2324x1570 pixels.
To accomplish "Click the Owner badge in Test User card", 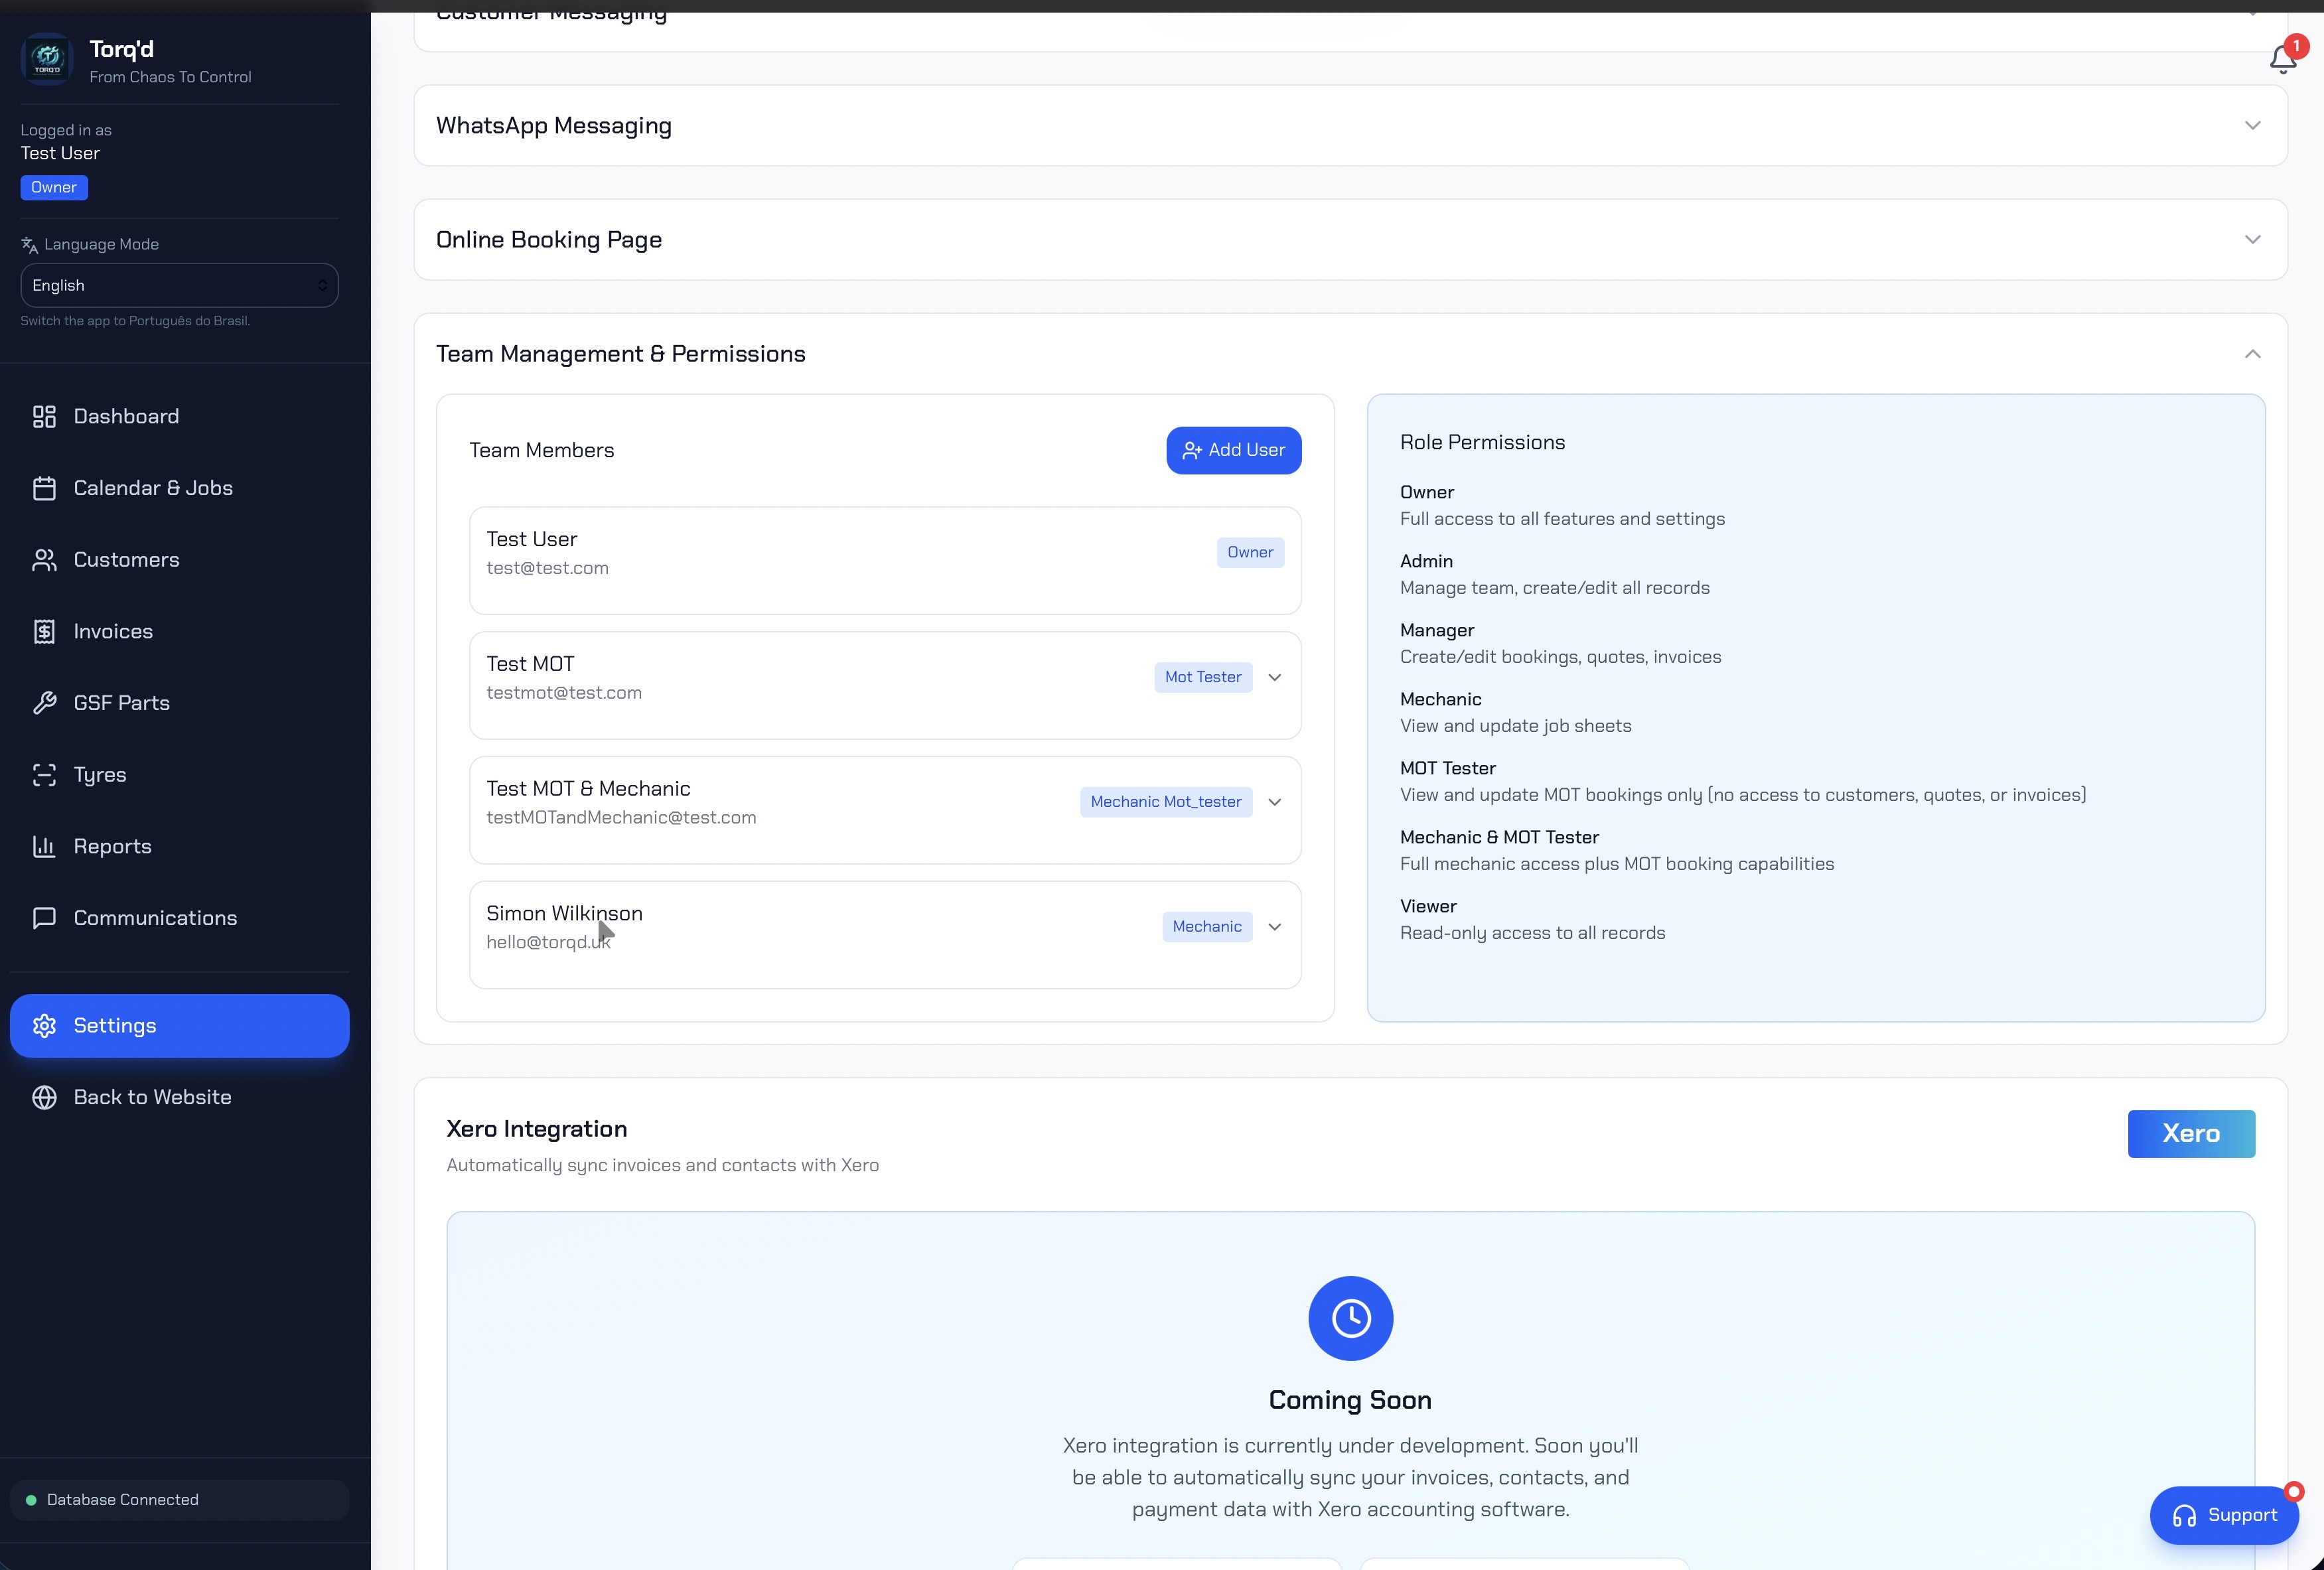I will (x=1250, y=553).
